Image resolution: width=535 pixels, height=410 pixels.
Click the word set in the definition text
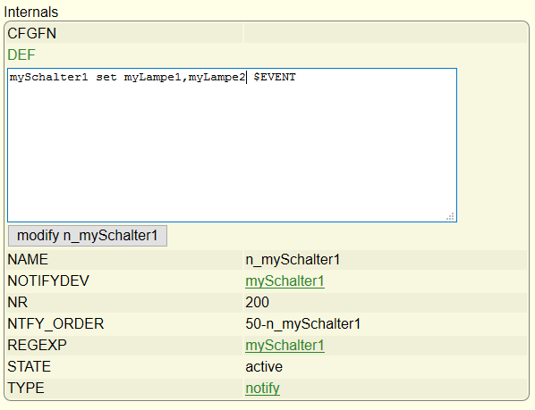click(106, 78)
